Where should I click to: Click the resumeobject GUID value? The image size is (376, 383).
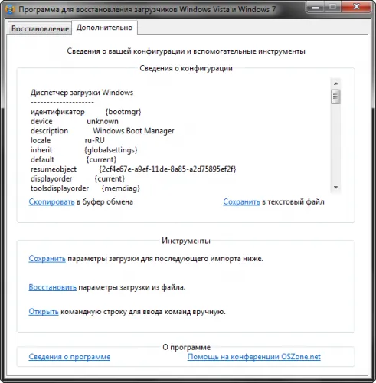(168, 169)
